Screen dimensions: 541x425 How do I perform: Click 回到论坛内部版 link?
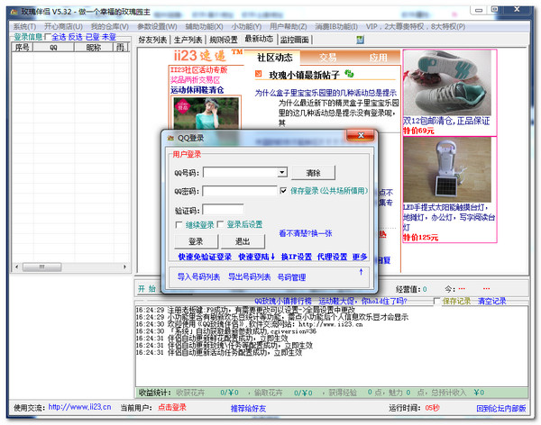501,409
